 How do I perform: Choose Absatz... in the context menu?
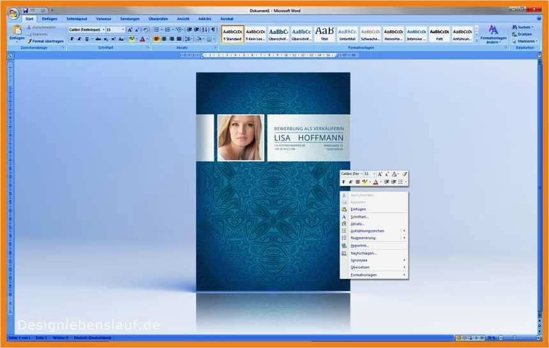click(x=374, y=224)
